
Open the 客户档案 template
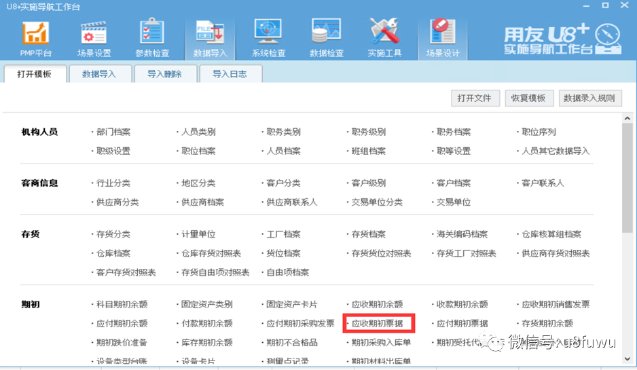point(454,183)
